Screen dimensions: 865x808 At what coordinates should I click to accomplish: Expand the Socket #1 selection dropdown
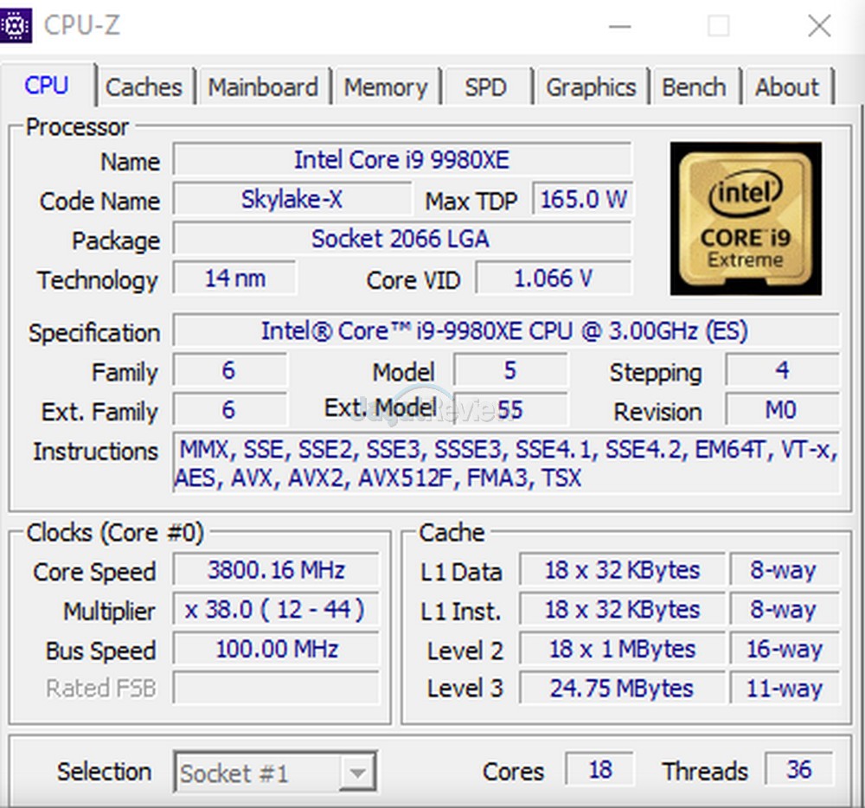pyautogui.click(x=357, y=773)
